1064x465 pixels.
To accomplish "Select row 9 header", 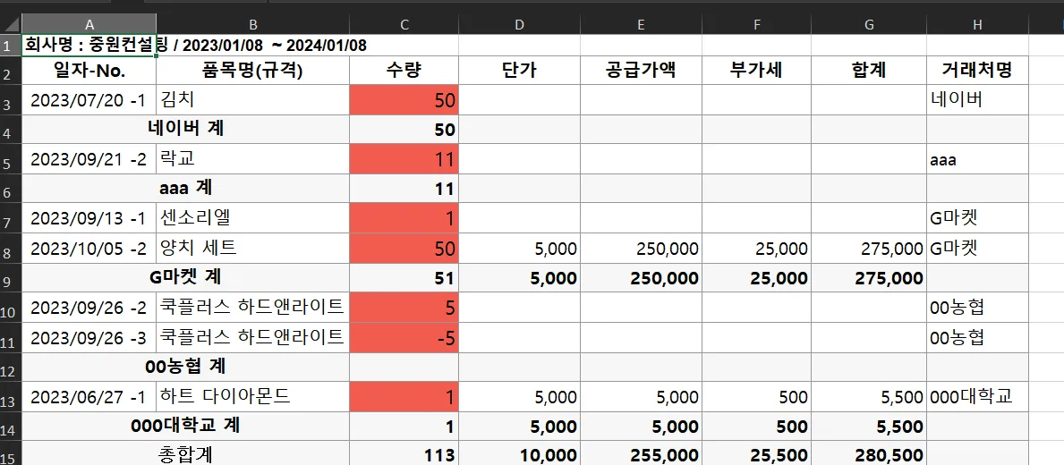I will pos(11,278).
